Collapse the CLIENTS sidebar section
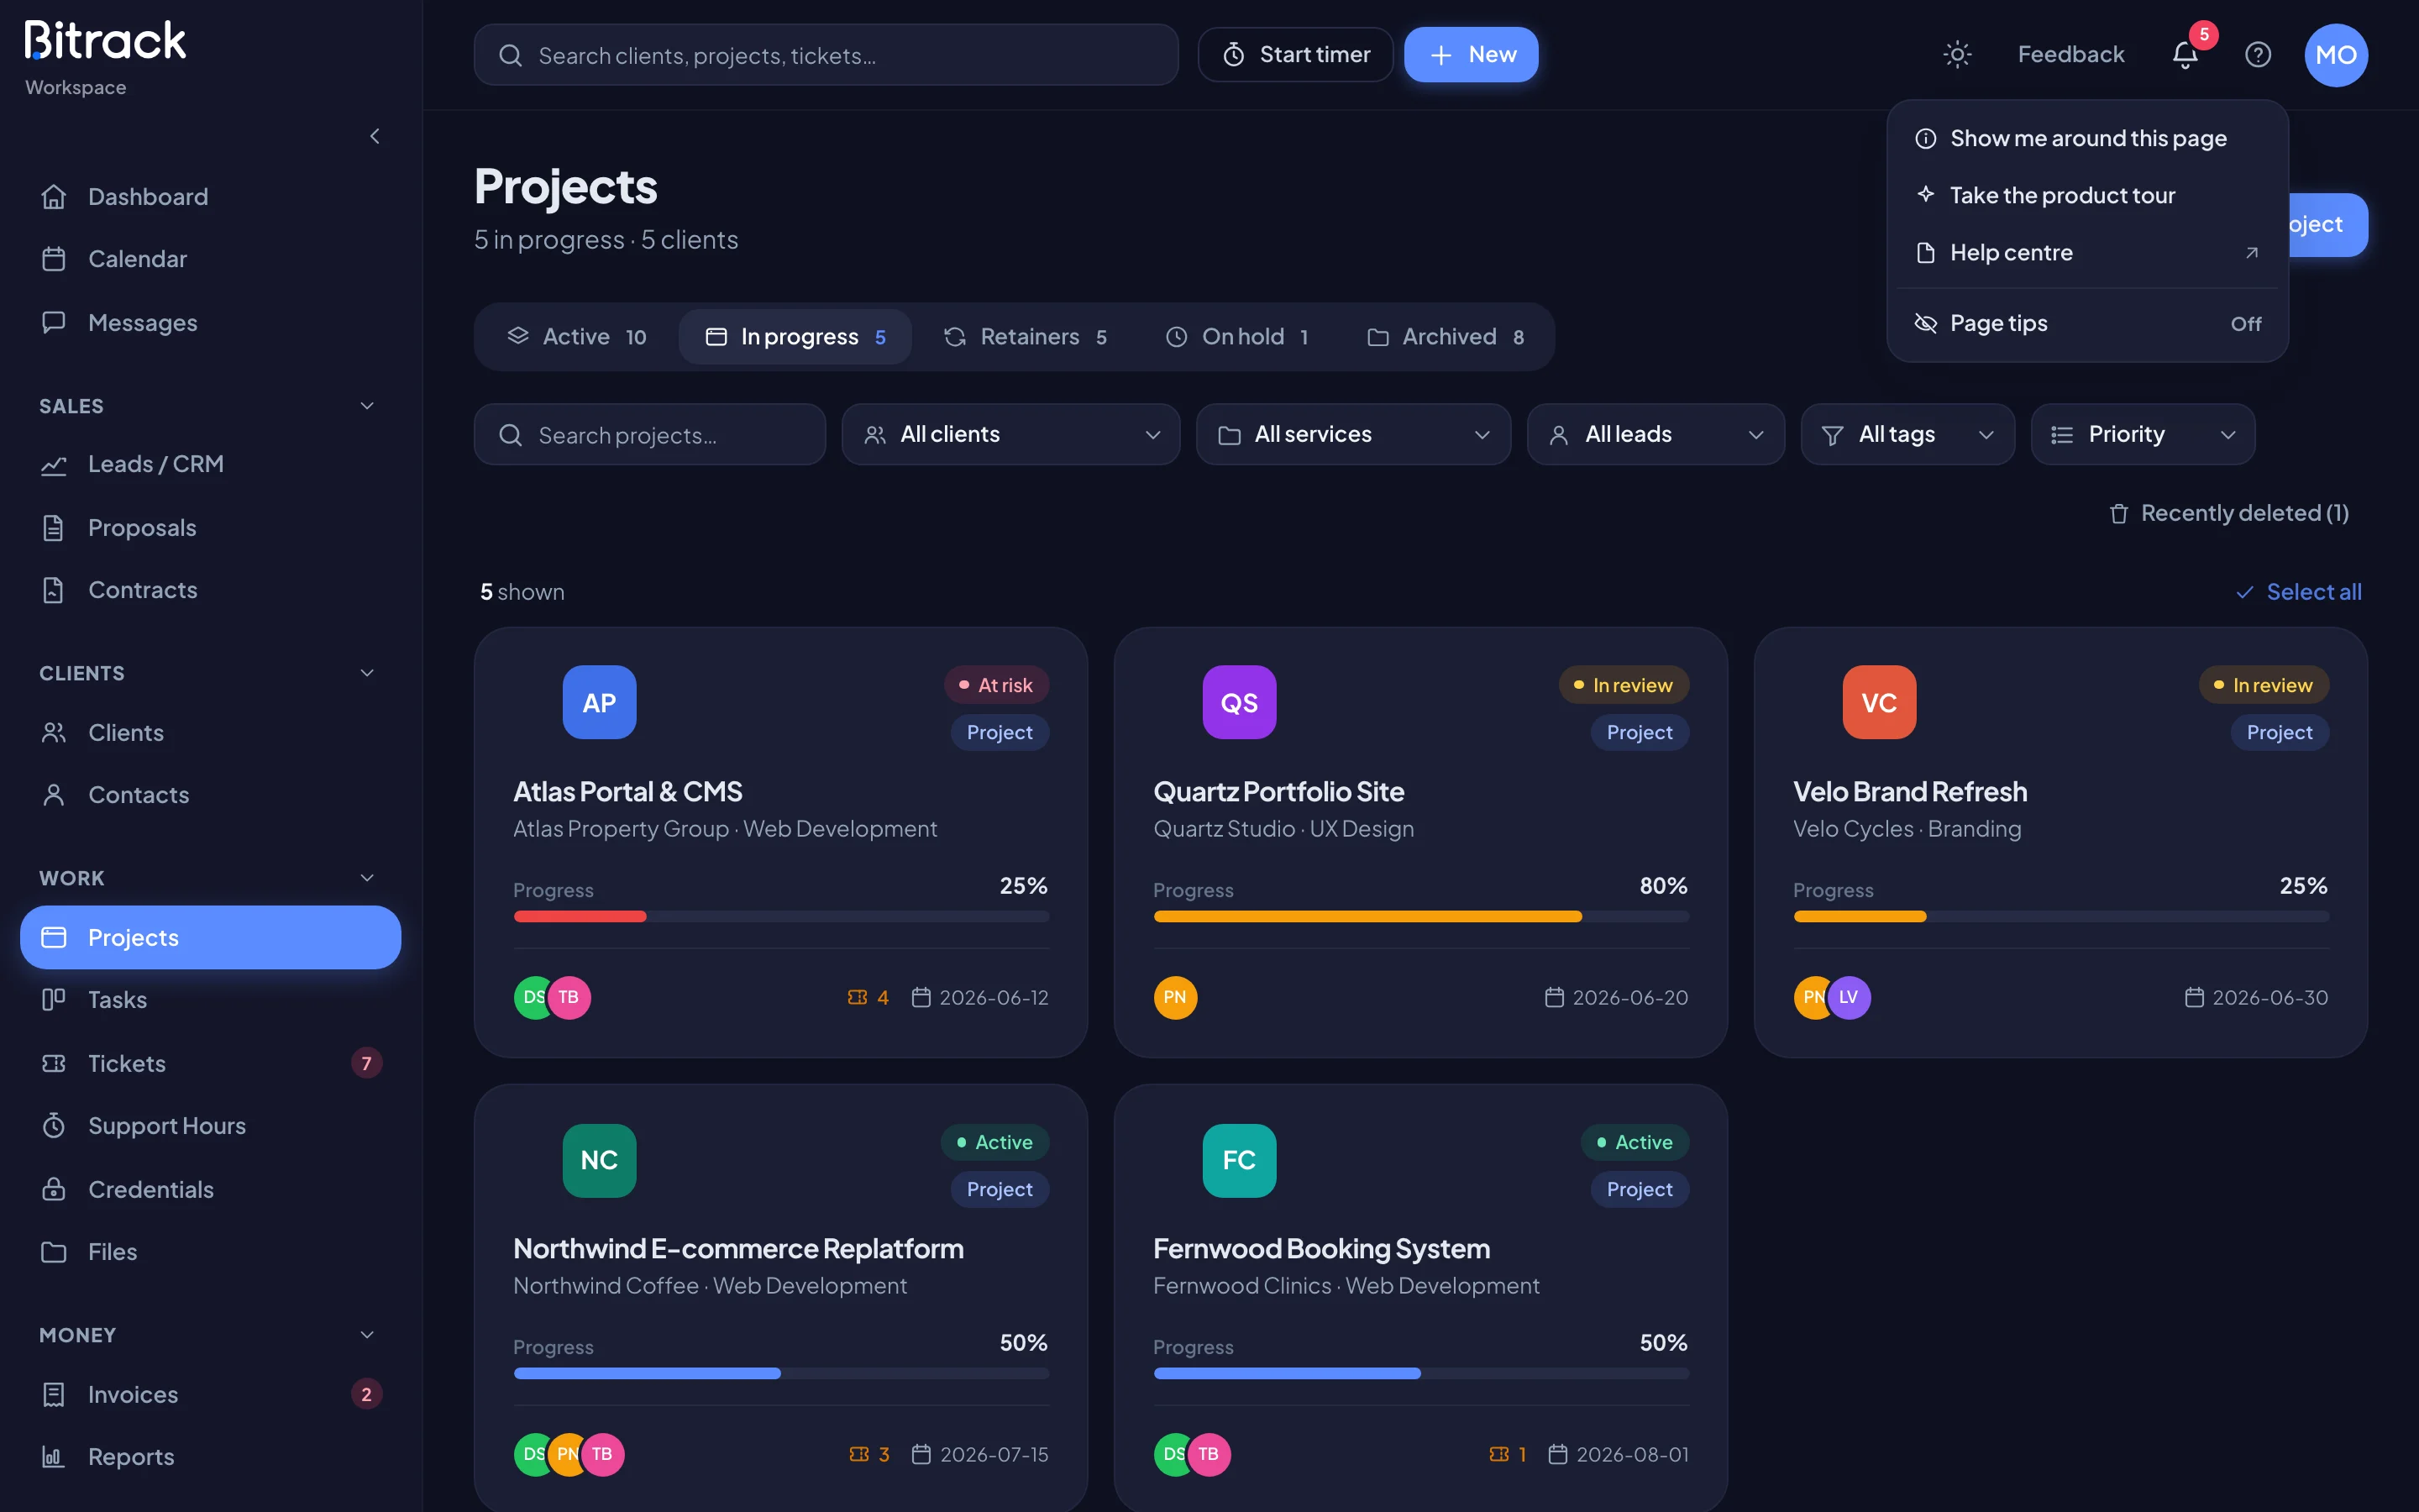 (x=367, y=673)
